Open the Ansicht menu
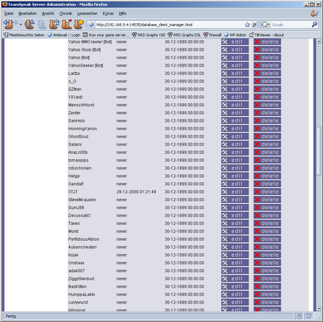 [x=48, y=13]
